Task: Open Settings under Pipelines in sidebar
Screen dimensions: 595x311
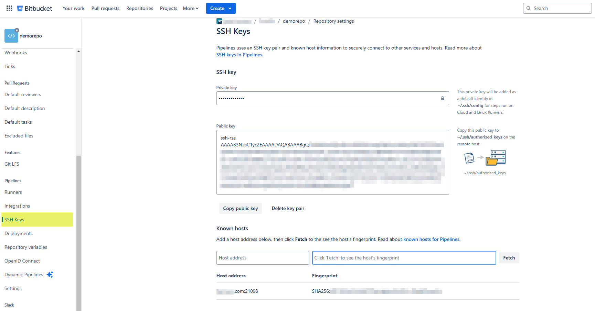Action: point(37,288)
